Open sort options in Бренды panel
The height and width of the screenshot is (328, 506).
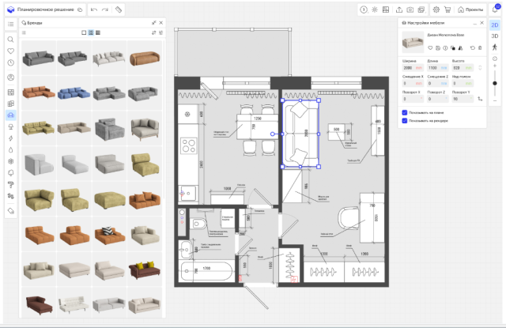153,33
